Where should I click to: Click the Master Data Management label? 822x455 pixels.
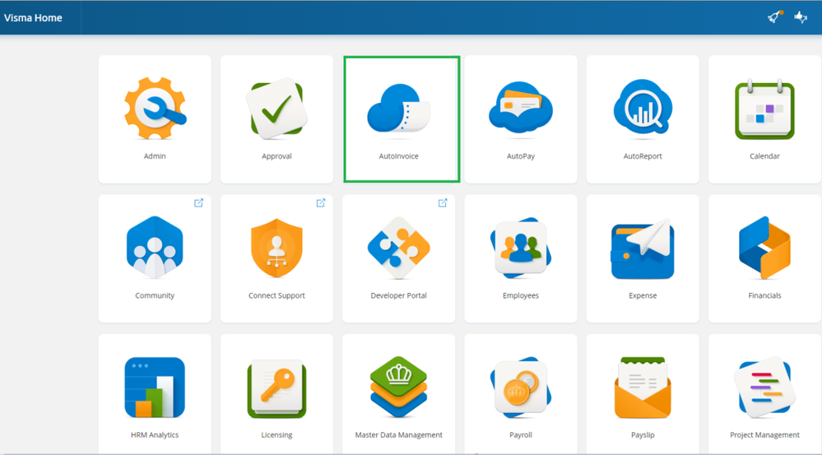[398, 435]
